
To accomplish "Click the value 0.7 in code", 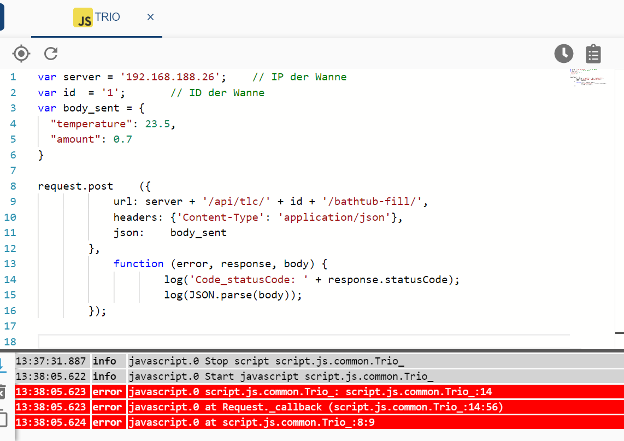I will (122, 139).
